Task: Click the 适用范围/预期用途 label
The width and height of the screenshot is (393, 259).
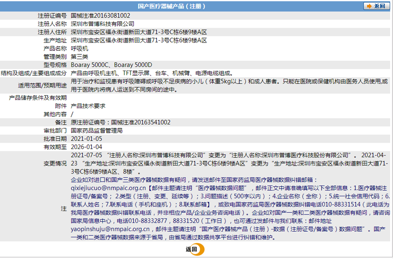Action: tap(43, 85)
